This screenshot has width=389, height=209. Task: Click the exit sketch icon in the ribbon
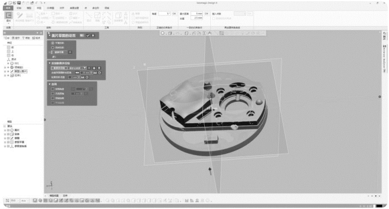coord(9,15)
